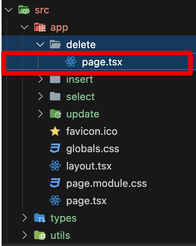Click the CSS icon beside page.module.css
The height and width of the screenshot is (246, 196).
pos(55,183)
